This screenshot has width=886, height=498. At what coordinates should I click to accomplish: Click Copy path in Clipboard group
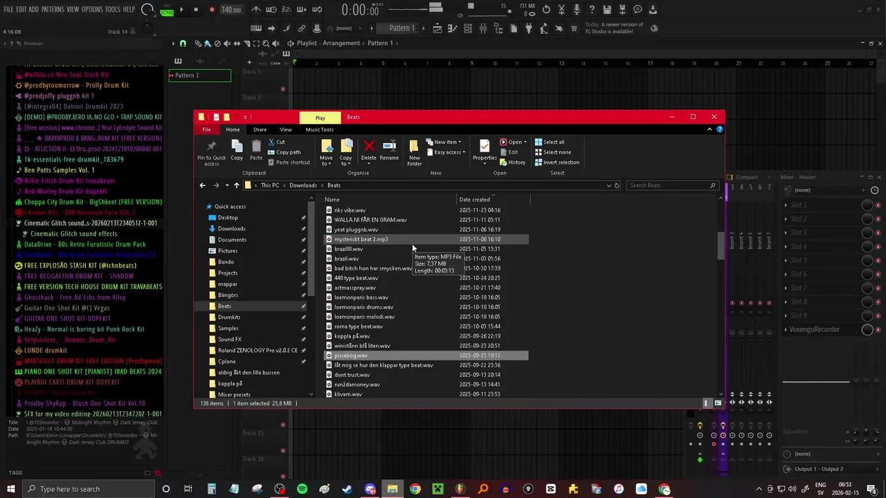click(x=284, y=152)
